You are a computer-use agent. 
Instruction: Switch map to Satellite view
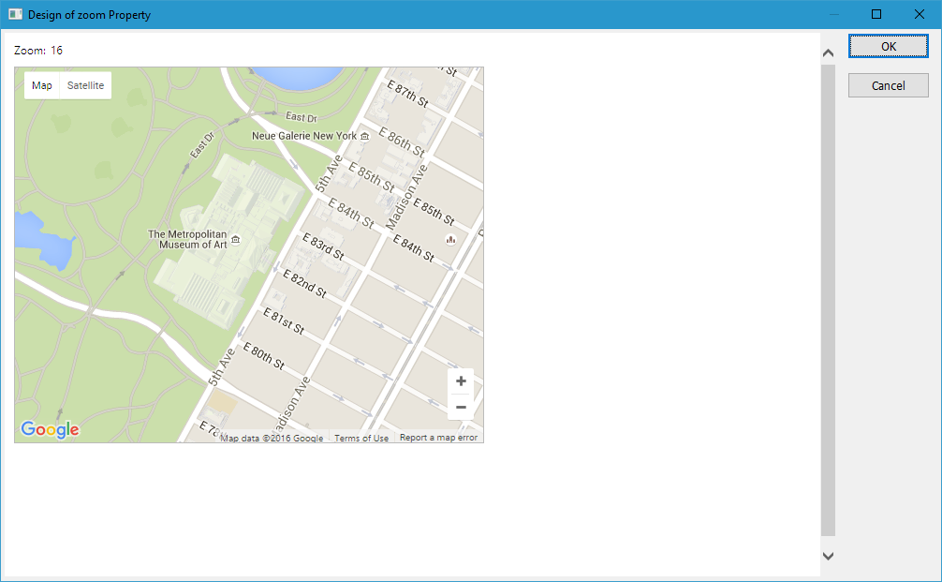(85, 85)
